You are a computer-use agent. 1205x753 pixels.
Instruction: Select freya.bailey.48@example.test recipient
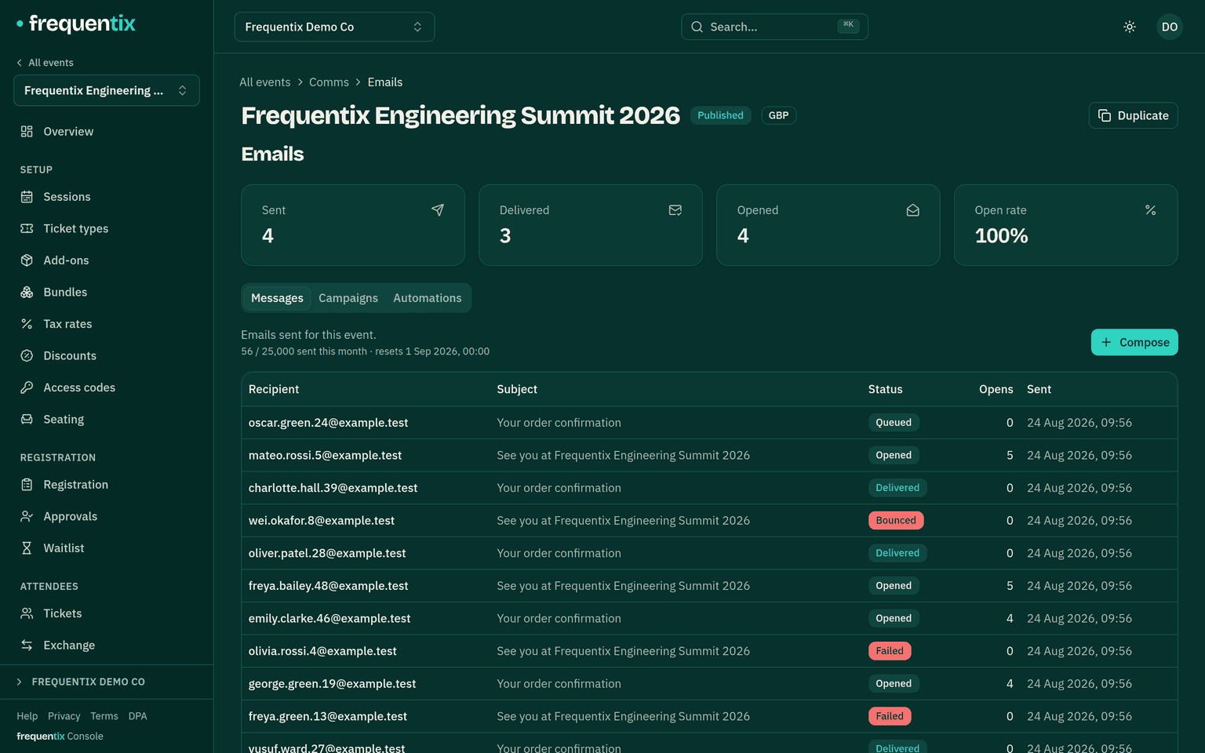click(x=328, y=586)
